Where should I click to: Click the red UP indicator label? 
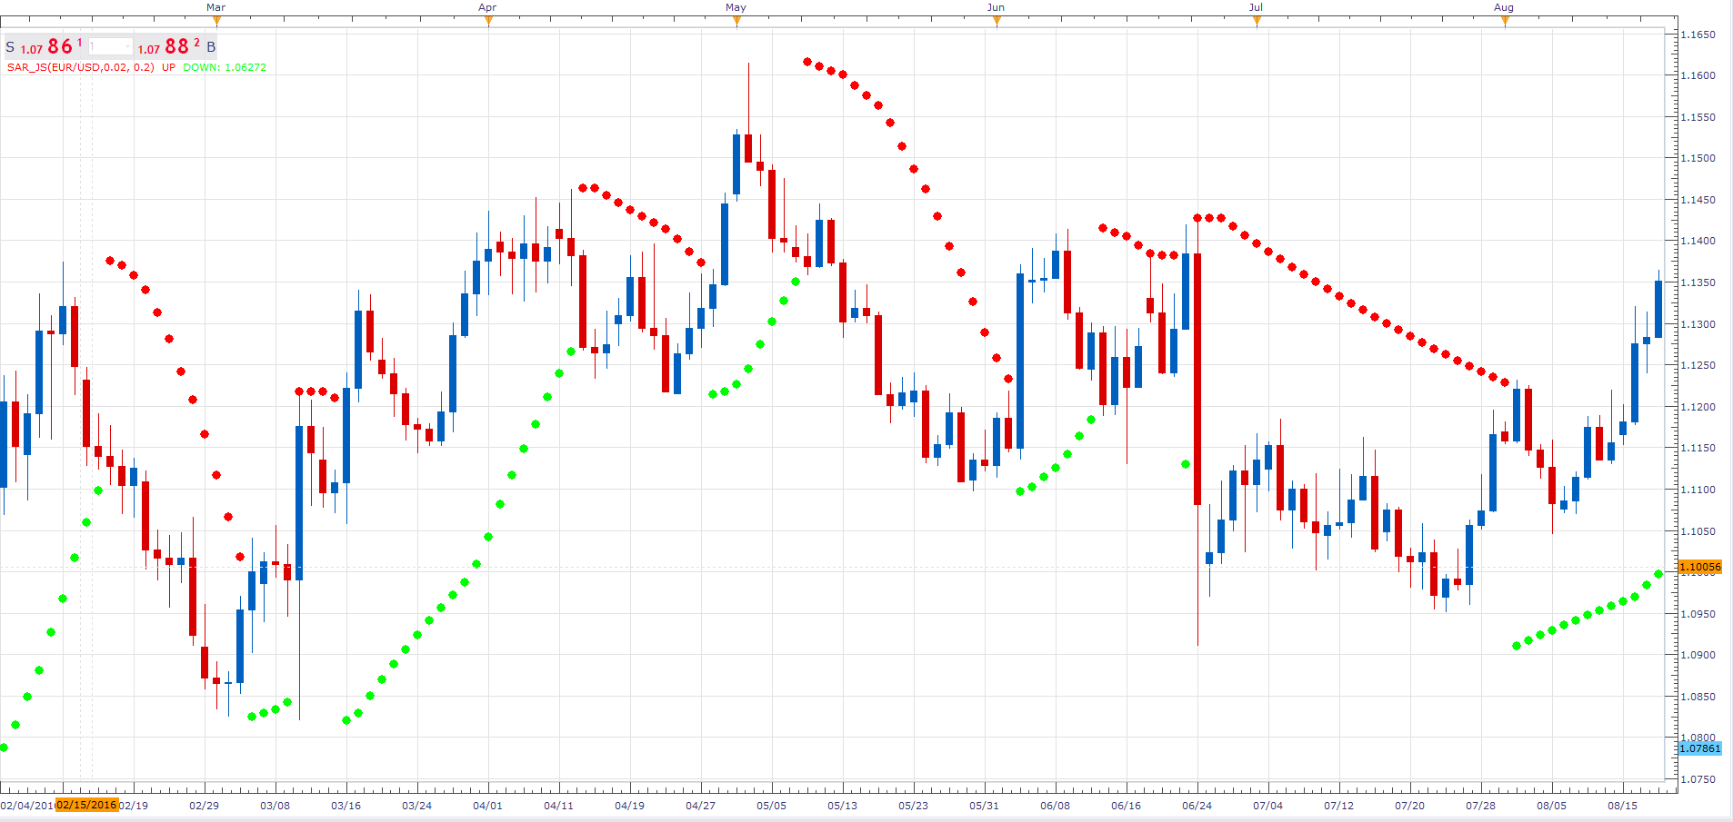(168, 67)
